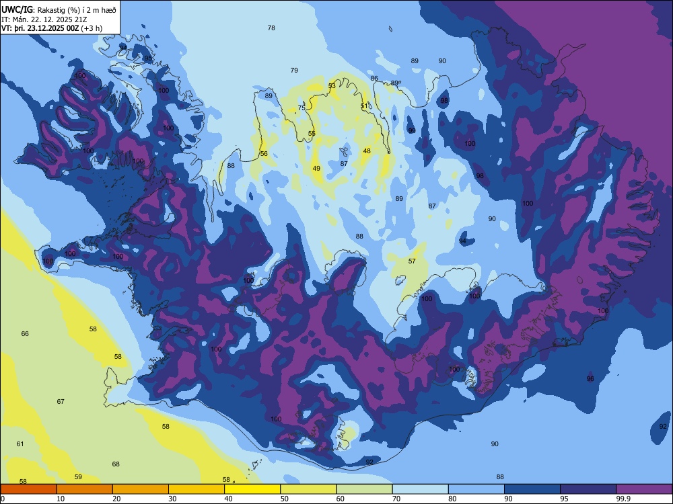Select the ocean value '66'
The width and height of the screenshot is (673, 504).
[25, 333]
